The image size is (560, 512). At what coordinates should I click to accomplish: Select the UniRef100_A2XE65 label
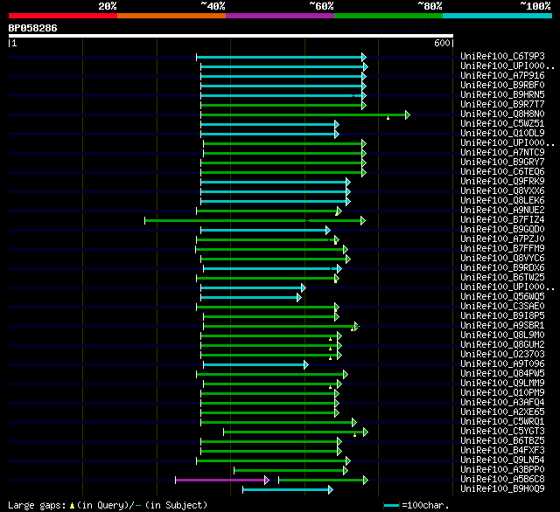(502, 412)
